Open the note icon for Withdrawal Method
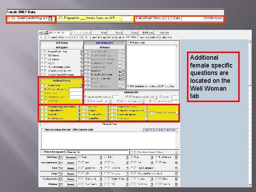256x192 pixels. point(79,111)
